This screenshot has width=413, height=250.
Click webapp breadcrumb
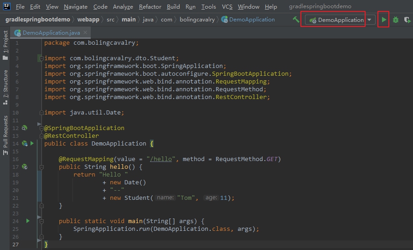(x=88, y=20)
